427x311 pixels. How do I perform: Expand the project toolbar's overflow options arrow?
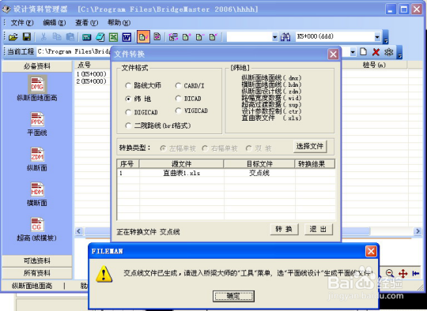point(399,52)
